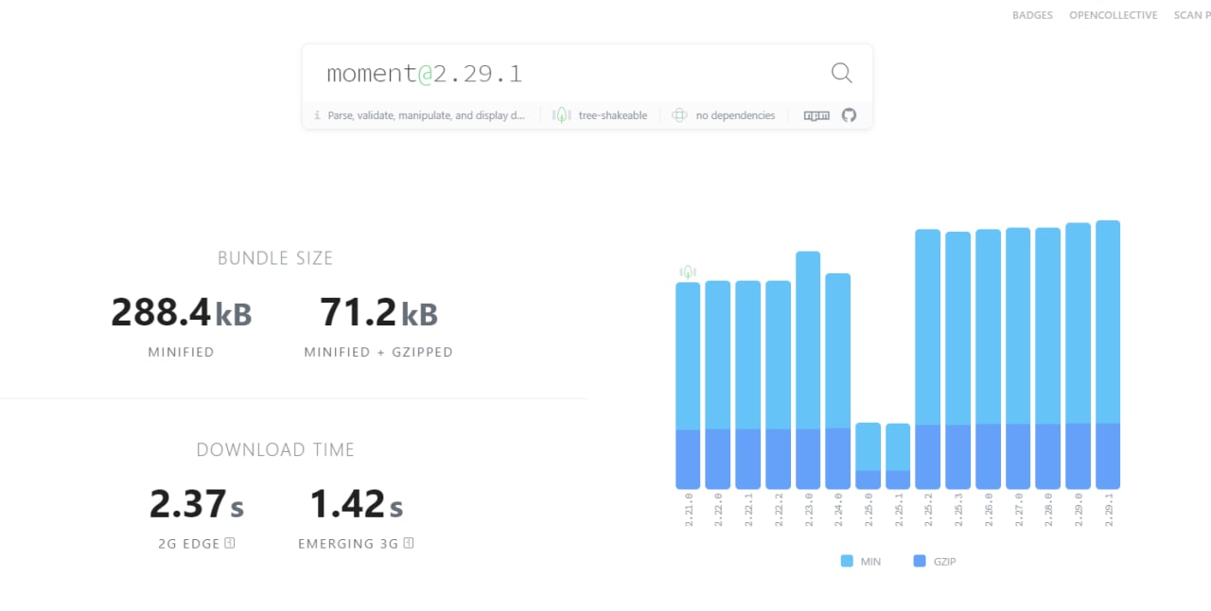Image resolution: width=1211 pixels, height=611 pixels.
Task: Click the no dependencies icon
Action: (678, 115)
